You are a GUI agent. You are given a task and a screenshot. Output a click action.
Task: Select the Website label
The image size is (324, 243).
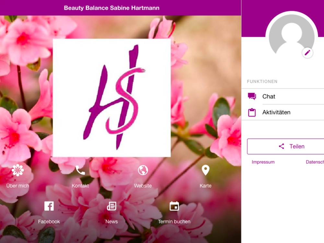[143, 186]
